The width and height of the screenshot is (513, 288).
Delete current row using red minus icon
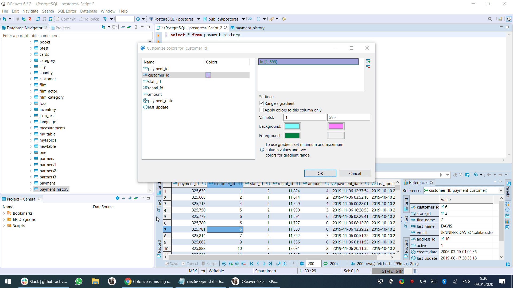click(x=243, y=263)
